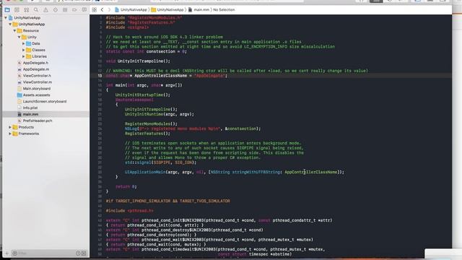Select UnityNativeApp folder in jump bar
The height and width of the screenshot is (260, 462).
(x=167, y=9)
